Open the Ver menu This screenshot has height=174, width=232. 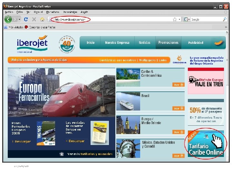tap(28, 12)
